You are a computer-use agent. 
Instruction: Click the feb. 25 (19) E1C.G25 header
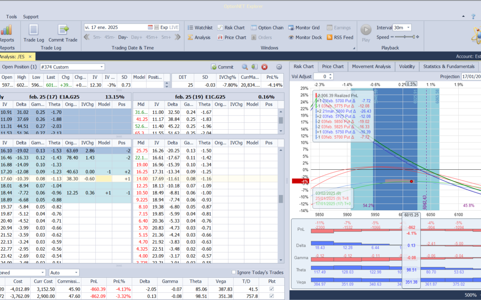200,97
